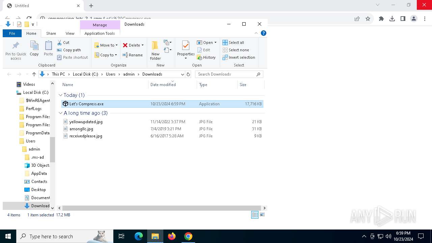Open Explorer Help question mark icon
The width and height of the screenshot is (432, 243).
click(x=264, y=33)
